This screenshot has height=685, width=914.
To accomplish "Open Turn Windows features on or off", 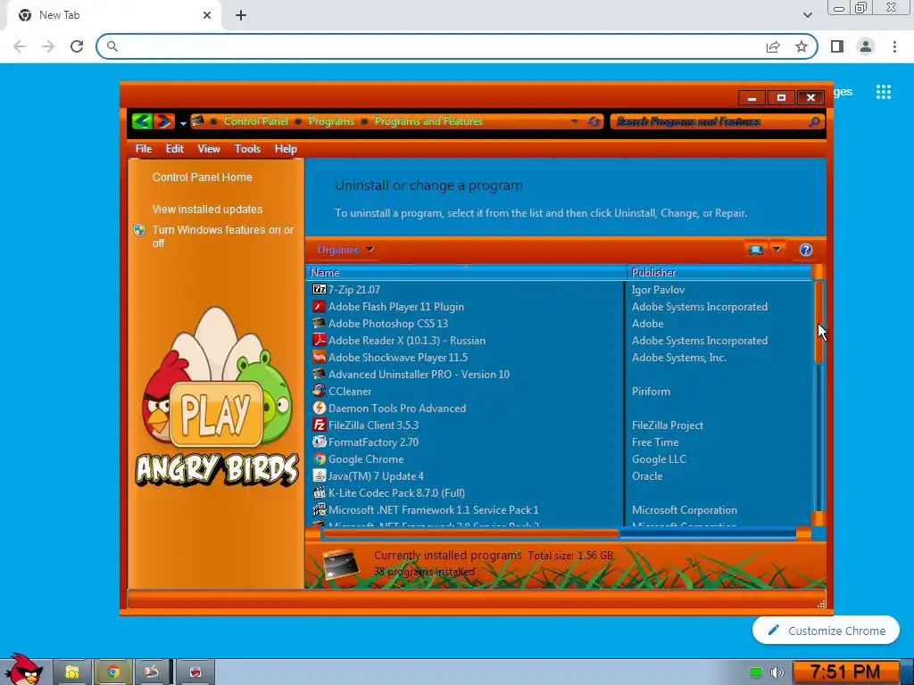I will pyautogui.click(x=223, y=236).
